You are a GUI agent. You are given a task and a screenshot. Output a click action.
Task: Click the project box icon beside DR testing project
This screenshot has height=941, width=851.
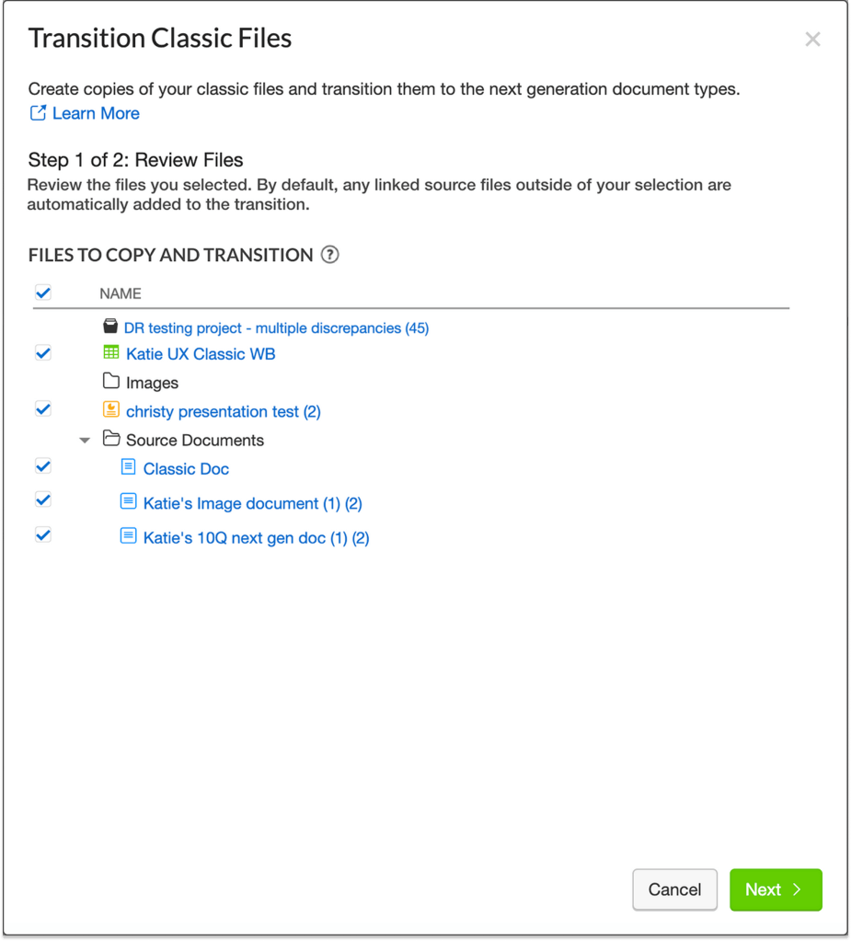point(110,326)
